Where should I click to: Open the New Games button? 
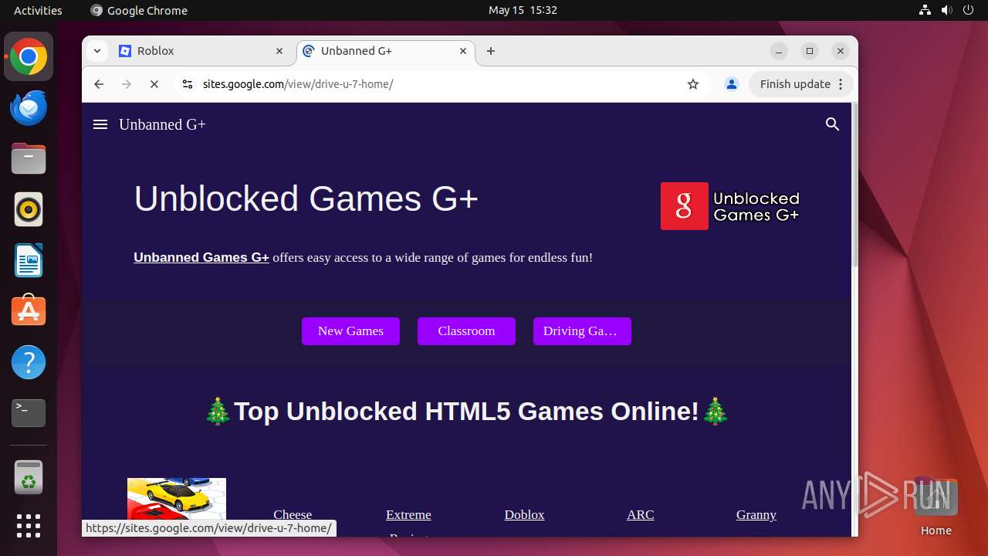[x=350, y=331]
